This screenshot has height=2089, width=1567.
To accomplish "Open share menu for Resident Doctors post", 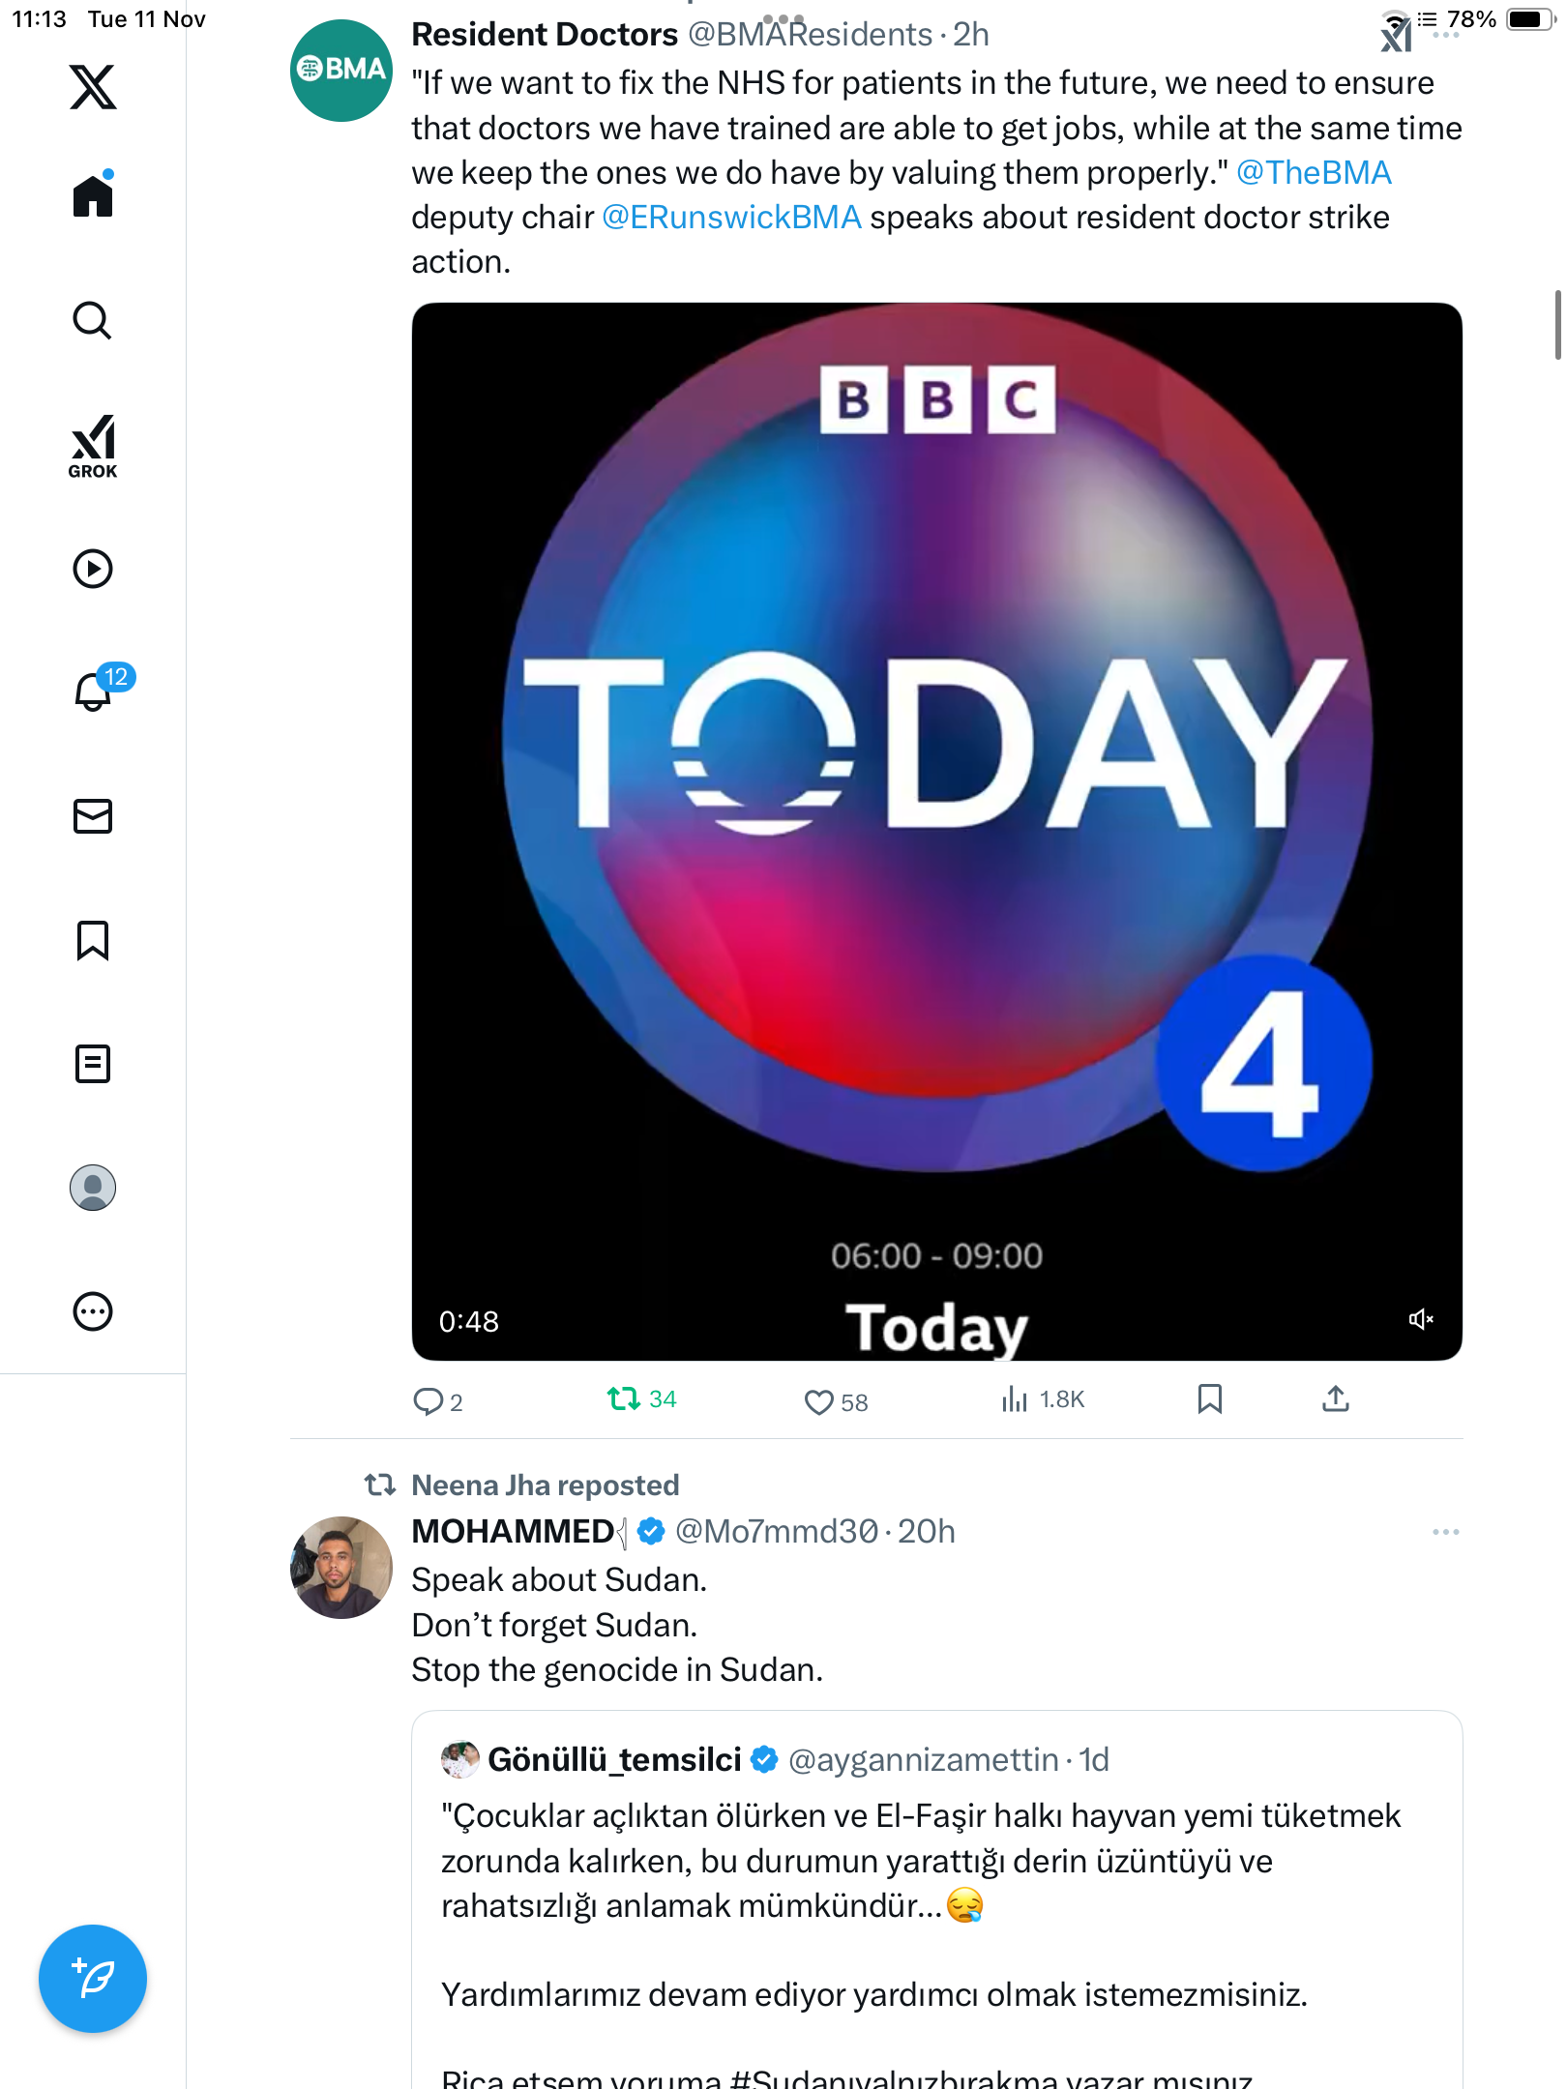I will [1335, 1399].
